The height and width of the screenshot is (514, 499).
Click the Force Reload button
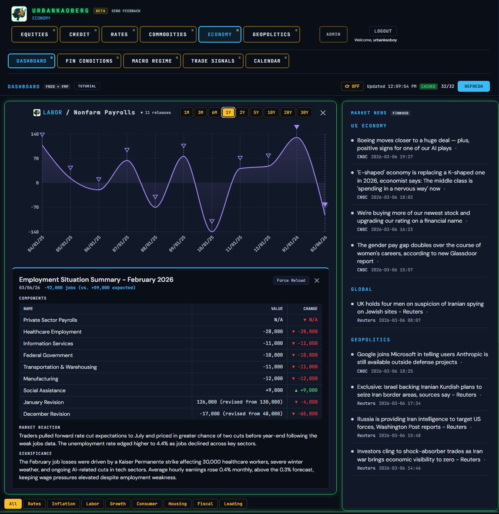291,280
